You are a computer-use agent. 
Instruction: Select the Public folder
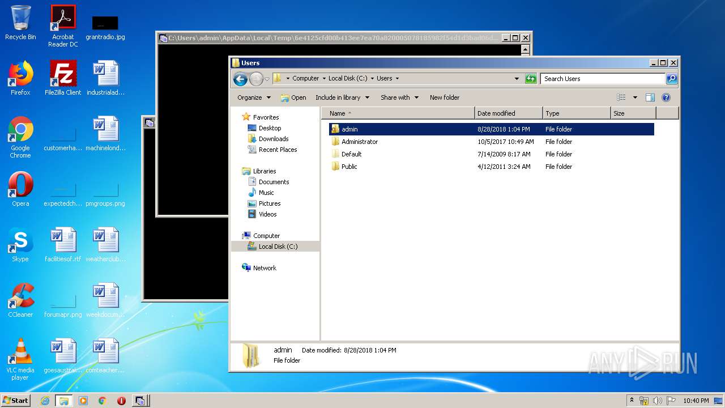coord(491,167)
